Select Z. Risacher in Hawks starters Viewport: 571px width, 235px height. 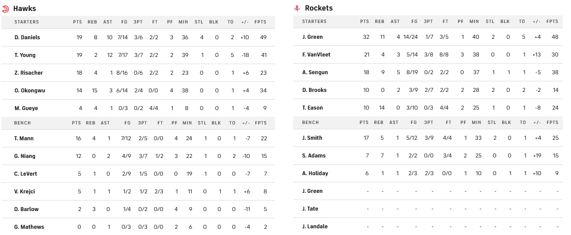[28, 73]
